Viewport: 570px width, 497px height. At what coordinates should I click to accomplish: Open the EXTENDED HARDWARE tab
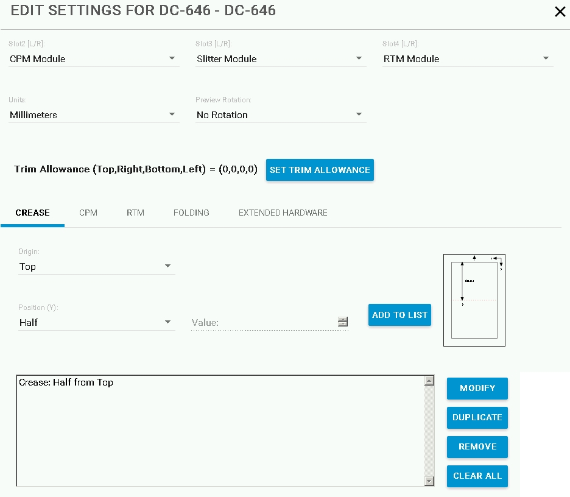(x=283, y=213)
